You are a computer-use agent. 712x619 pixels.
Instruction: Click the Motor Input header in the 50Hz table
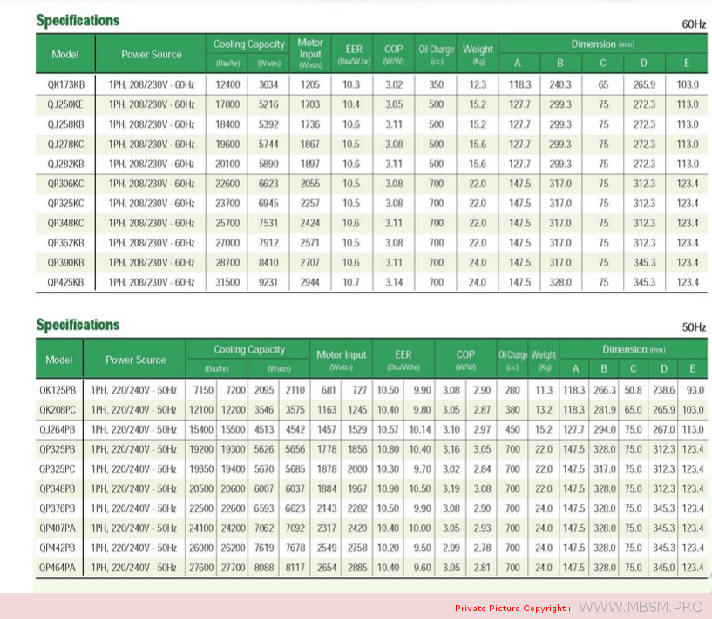342,354
